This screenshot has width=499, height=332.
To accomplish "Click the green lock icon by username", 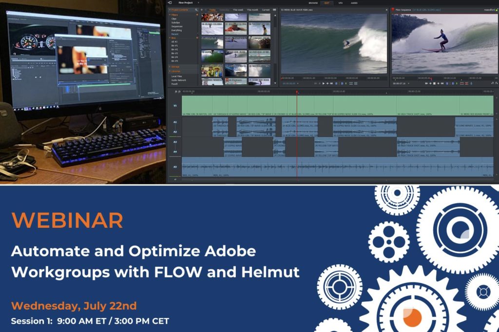I will pyautogui.click(x=497, y=10).
